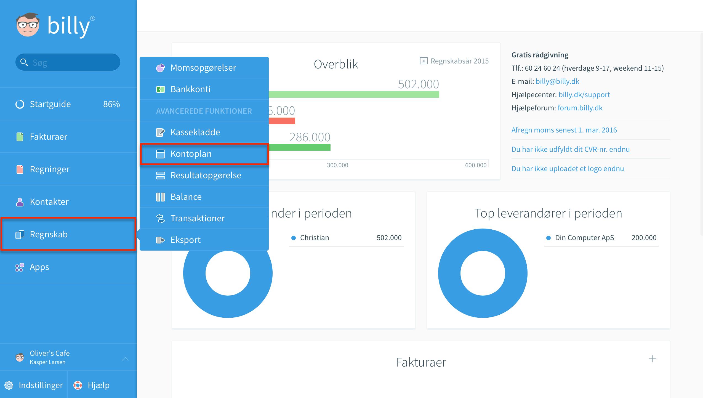Select Resultatopgørelse menu entry
703x398 pixels.
tap(204, 175)
